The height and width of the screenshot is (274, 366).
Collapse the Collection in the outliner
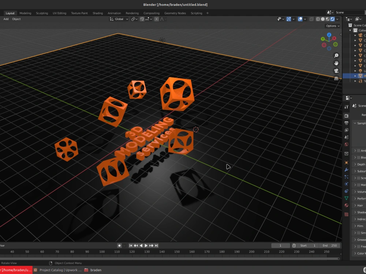350,30
